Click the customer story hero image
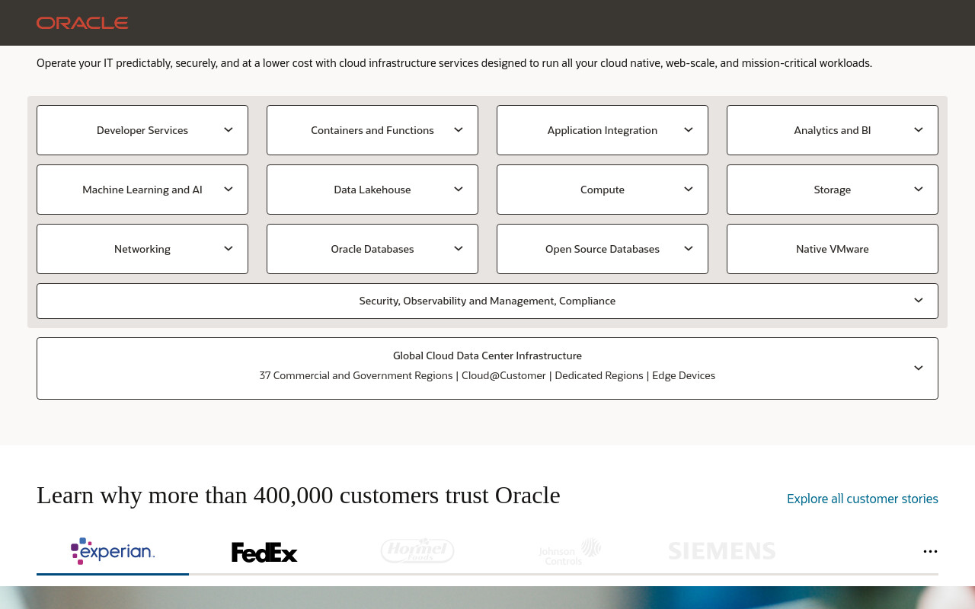Image resolution: width=975 pixels, height=609 pixels. (487, 598)
